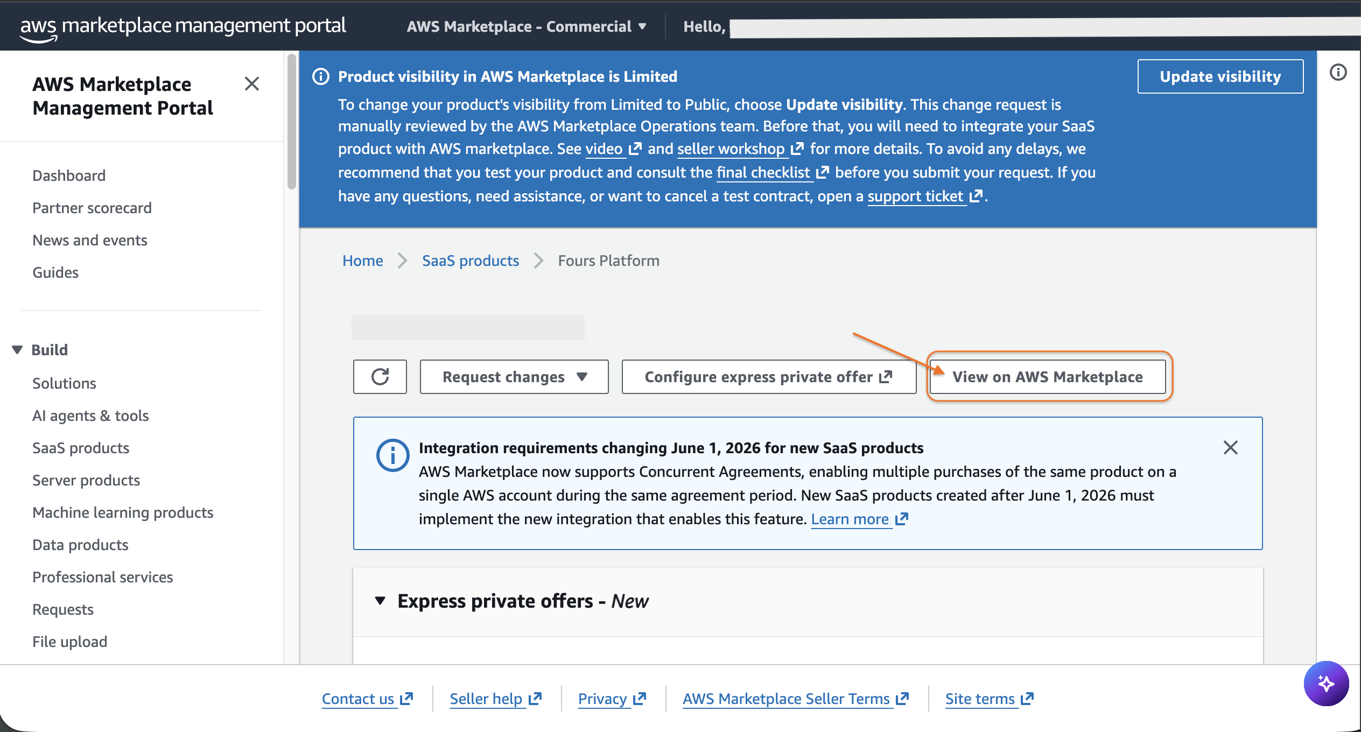Click the Hello, greeting in the header
The width and height of the screenshot is (1361, 732).
[x=704, y=26]
